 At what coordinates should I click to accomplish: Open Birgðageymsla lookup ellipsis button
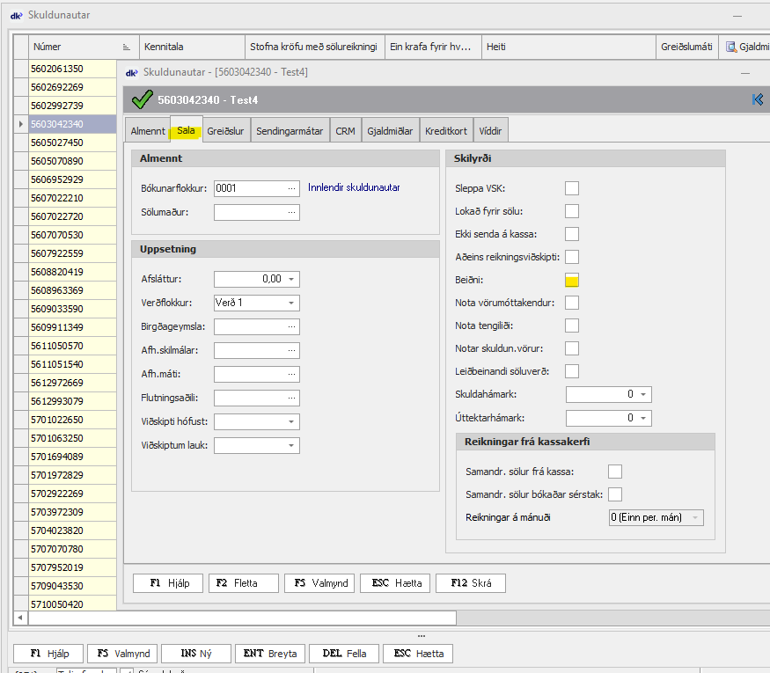(291, 326)
